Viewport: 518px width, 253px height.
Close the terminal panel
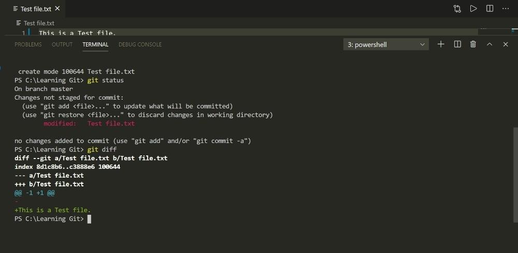506,44
